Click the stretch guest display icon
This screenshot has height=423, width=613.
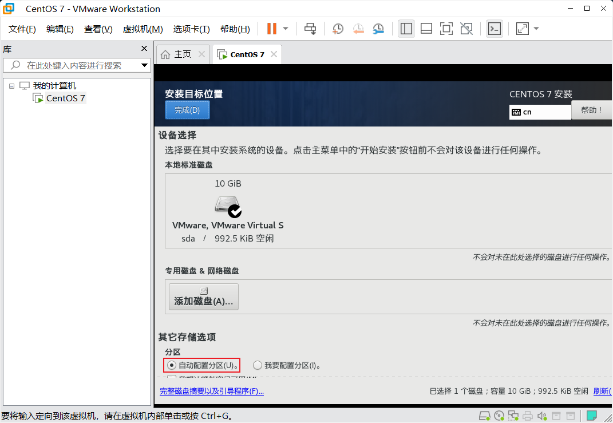point(523,29)
